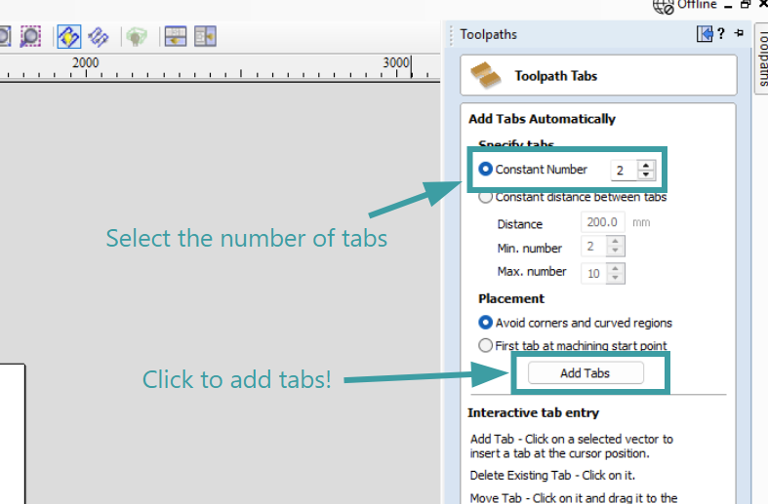Tile views horizontally using the toolbar icon
This screenshot has height=504, width=768.
176,37
